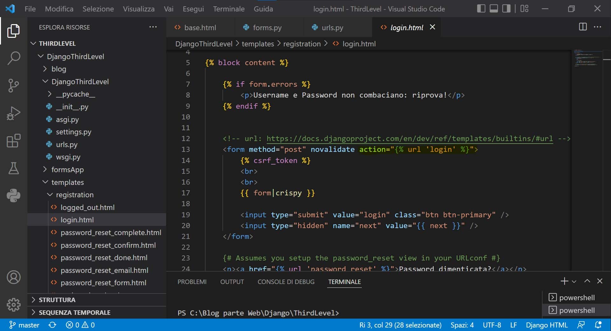Click the feedback icon in status bar
This screenshot has height=331, width=611.
pos(581,325)
